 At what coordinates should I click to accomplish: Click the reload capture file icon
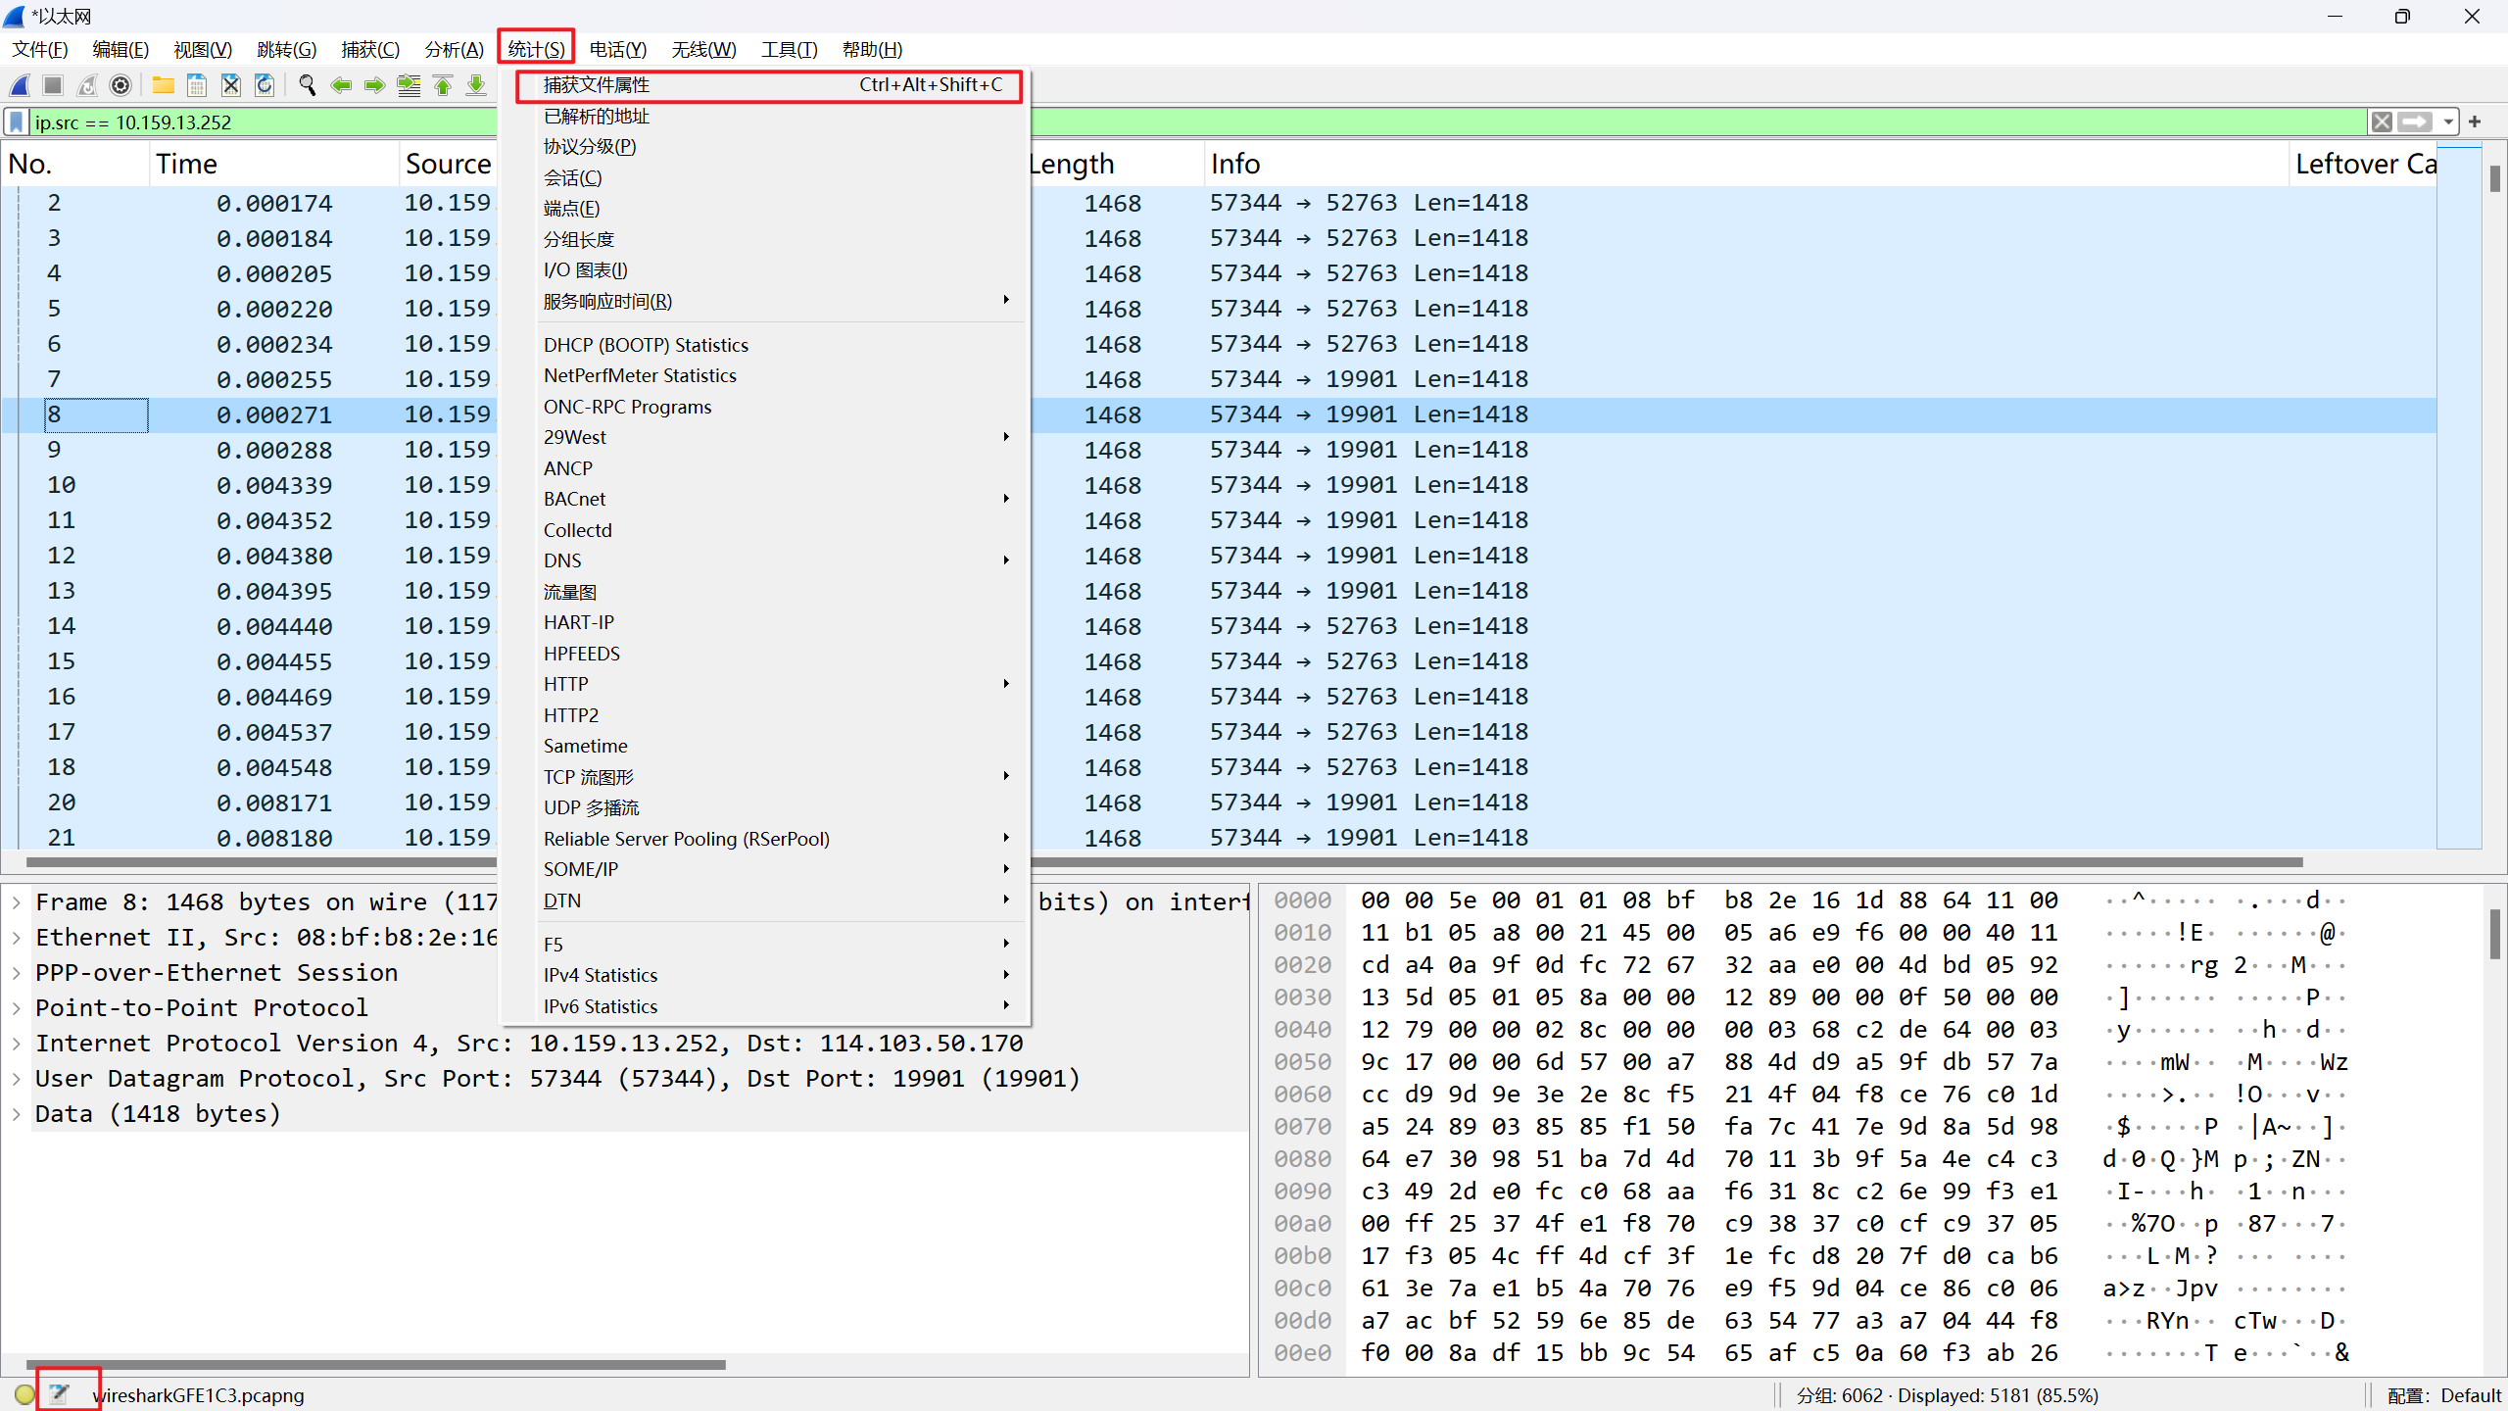click(x=265, y=86)
